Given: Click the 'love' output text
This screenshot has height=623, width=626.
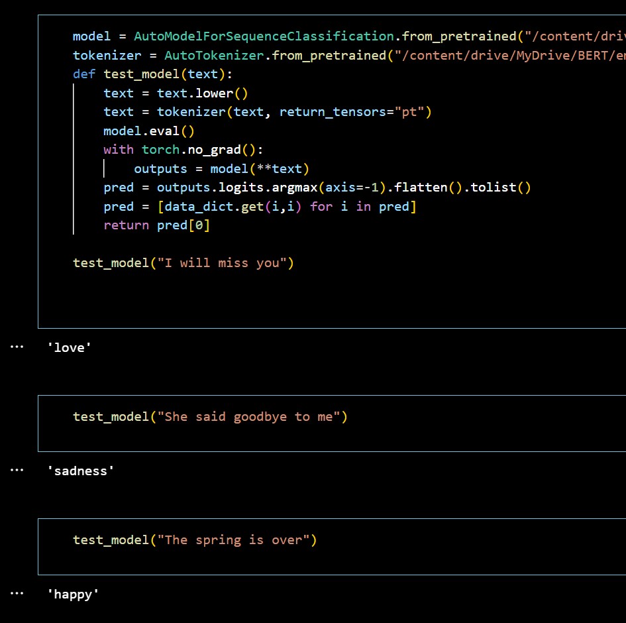Looking at the screenshot, I should coord(69,347).
